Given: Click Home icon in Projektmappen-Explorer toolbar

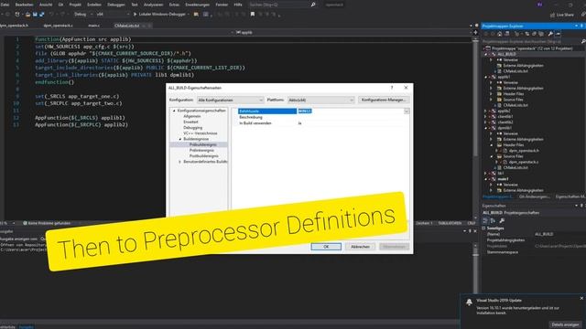Looking at the screenshot, I should click(x=499, y=34).
